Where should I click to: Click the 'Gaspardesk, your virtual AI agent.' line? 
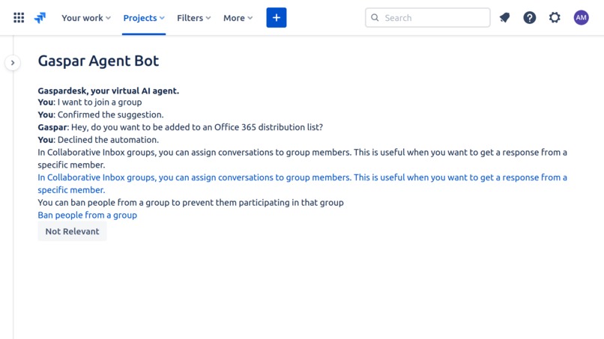[108, 91]
